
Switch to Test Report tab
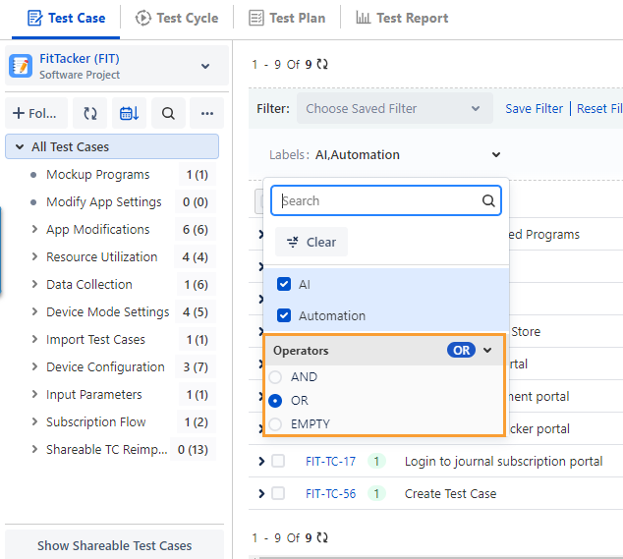402,19
